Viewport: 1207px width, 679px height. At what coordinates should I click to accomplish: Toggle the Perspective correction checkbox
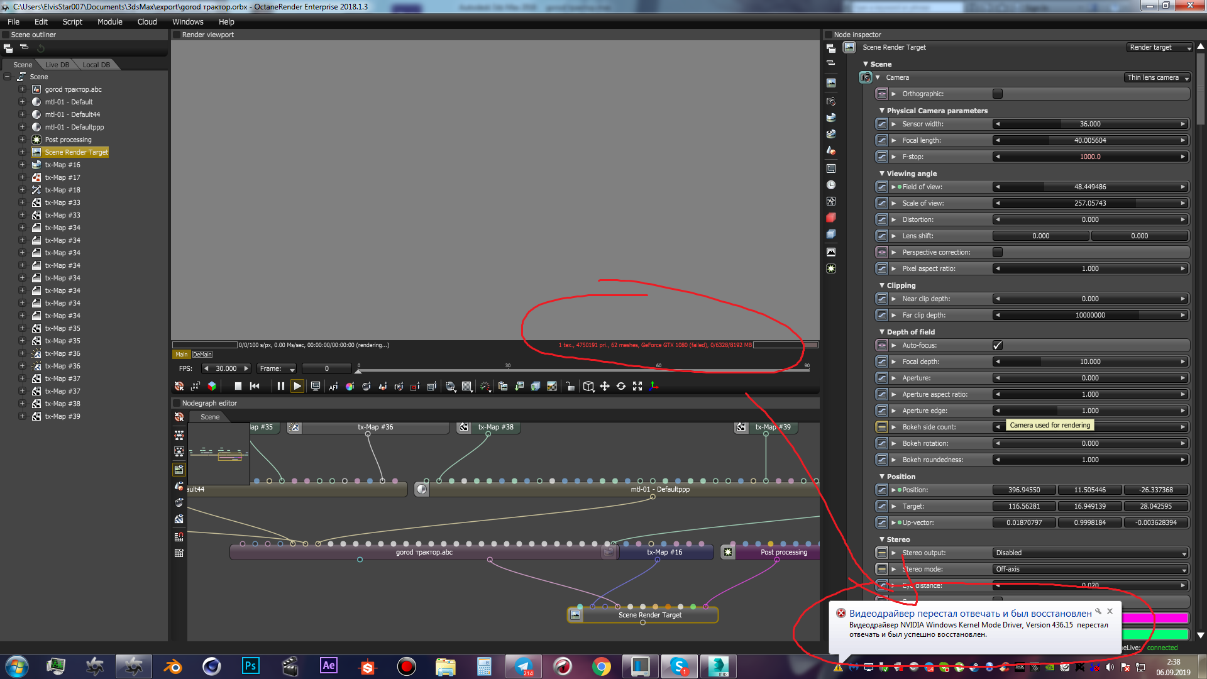coord(997,252)
